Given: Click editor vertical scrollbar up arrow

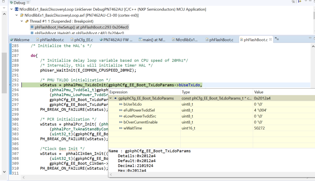Looking at the screenshot, I should [x=313, y=46].
